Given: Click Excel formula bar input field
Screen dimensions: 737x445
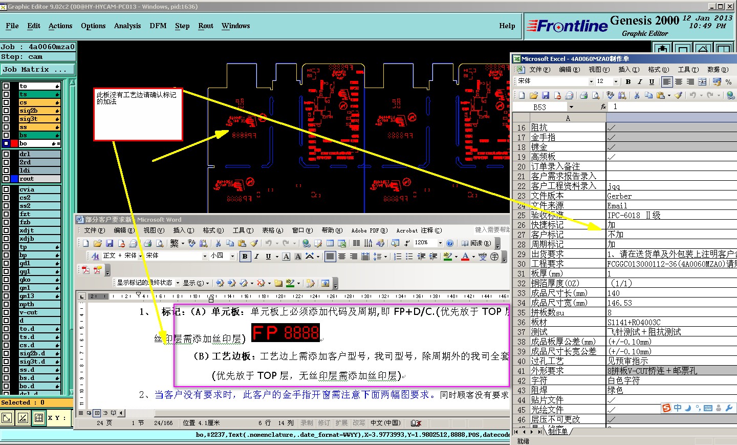Looking at the screenshot, I should pos(673,107).
